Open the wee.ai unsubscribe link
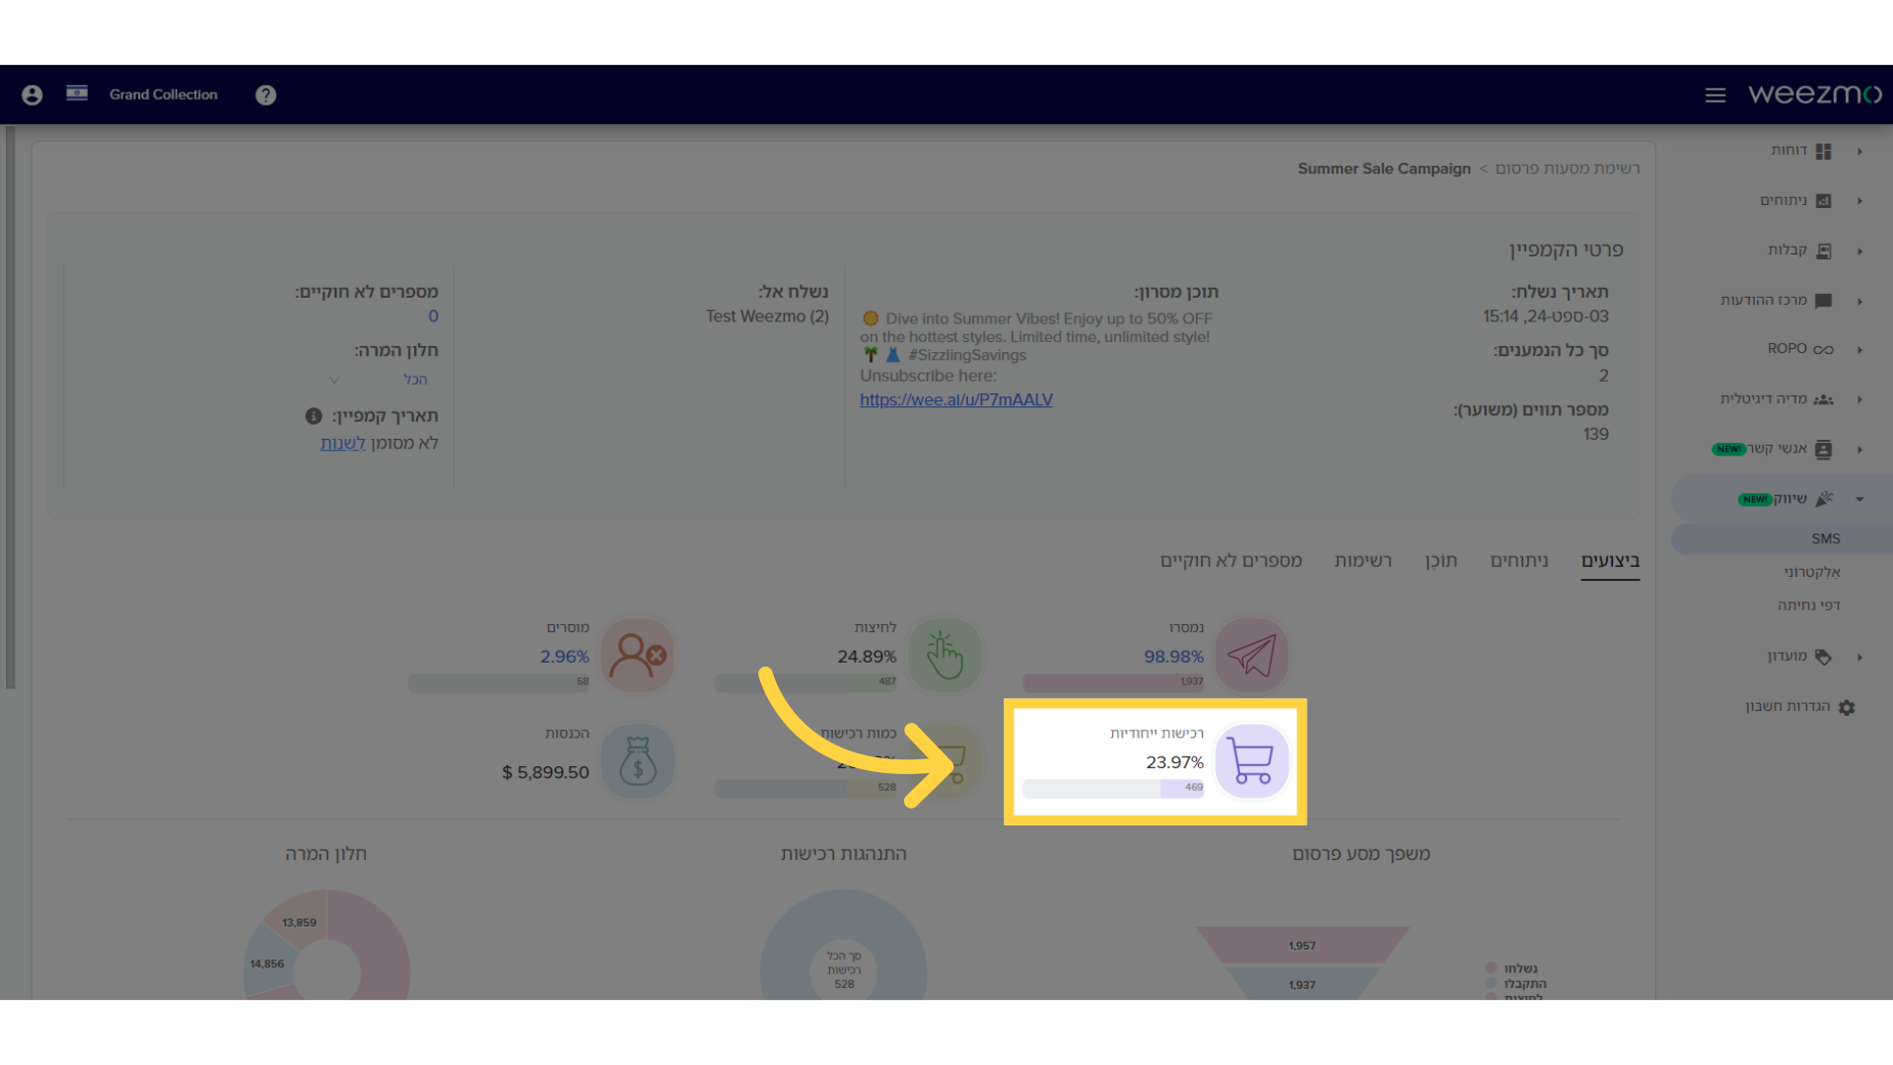The image size is (1893, 1065). coord(956,400)
